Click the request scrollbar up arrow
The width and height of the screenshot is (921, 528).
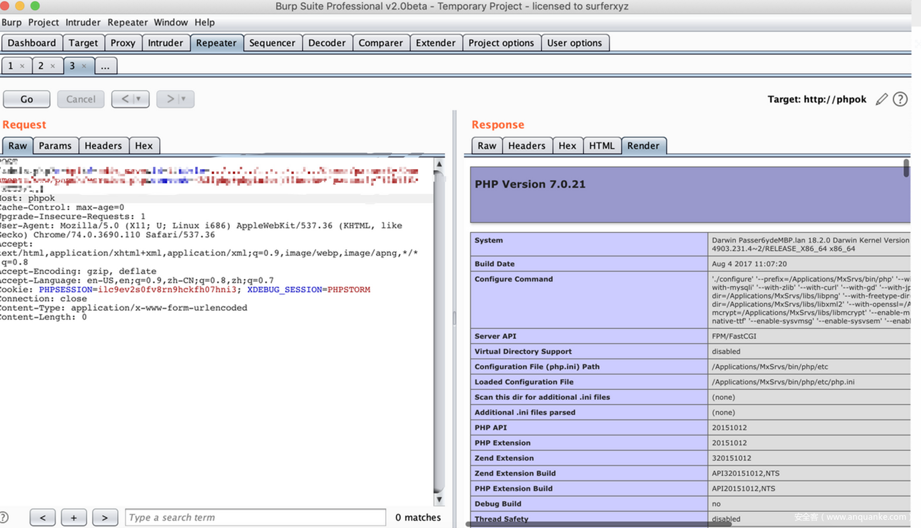coord(439,164)
